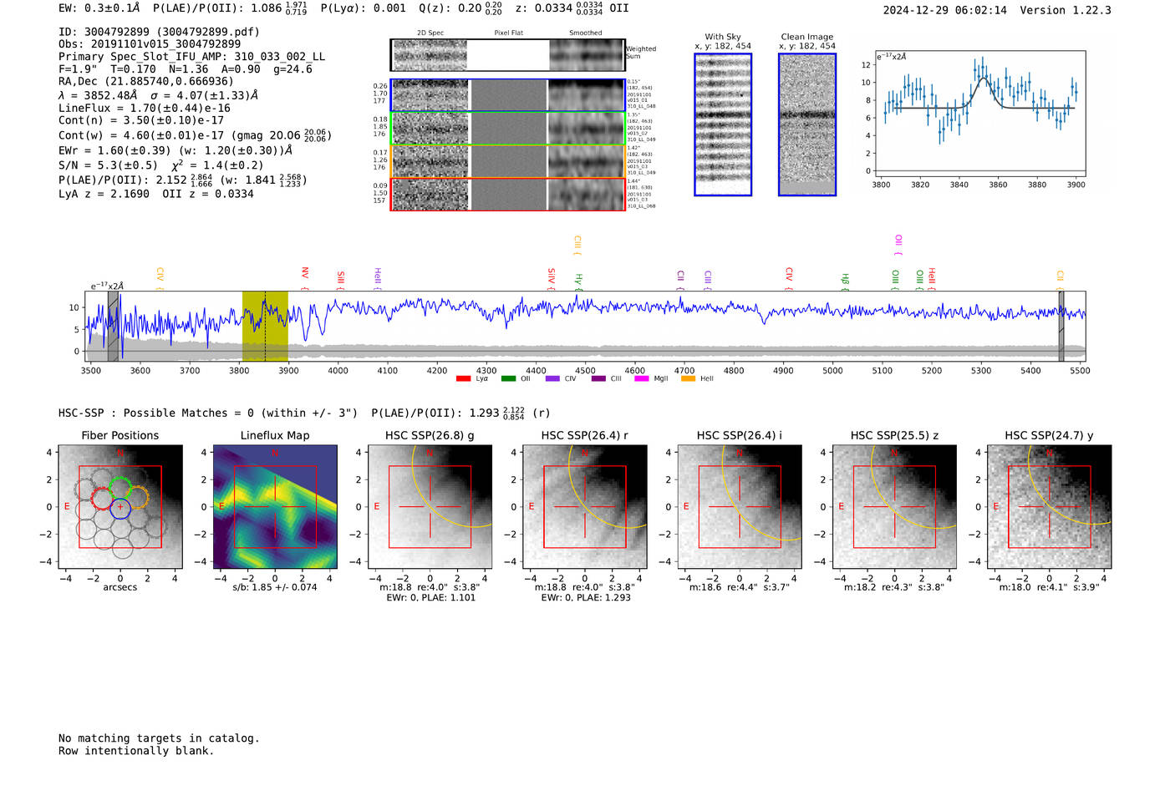Click the light purple CIV legend swatch
This screenshot has height=796, width=1170.
click(552, 378)
